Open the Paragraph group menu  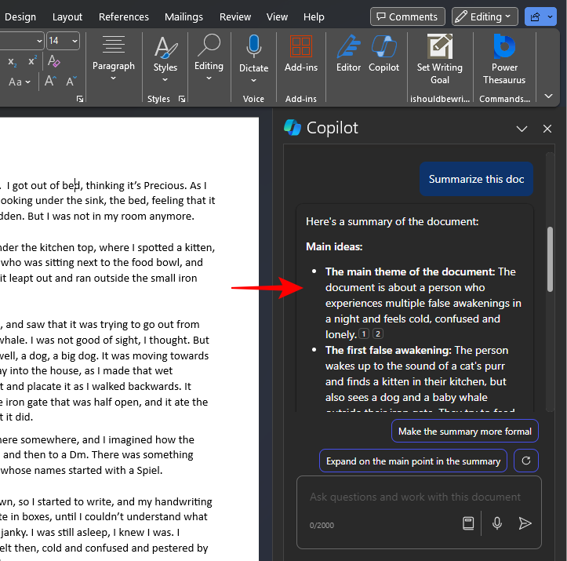coord(113,57)
